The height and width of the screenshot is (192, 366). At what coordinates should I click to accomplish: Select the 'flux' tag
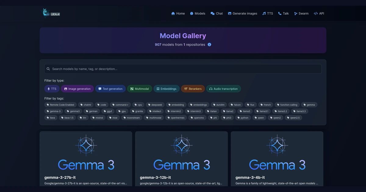pyautogui.click(x=250, y=105)
